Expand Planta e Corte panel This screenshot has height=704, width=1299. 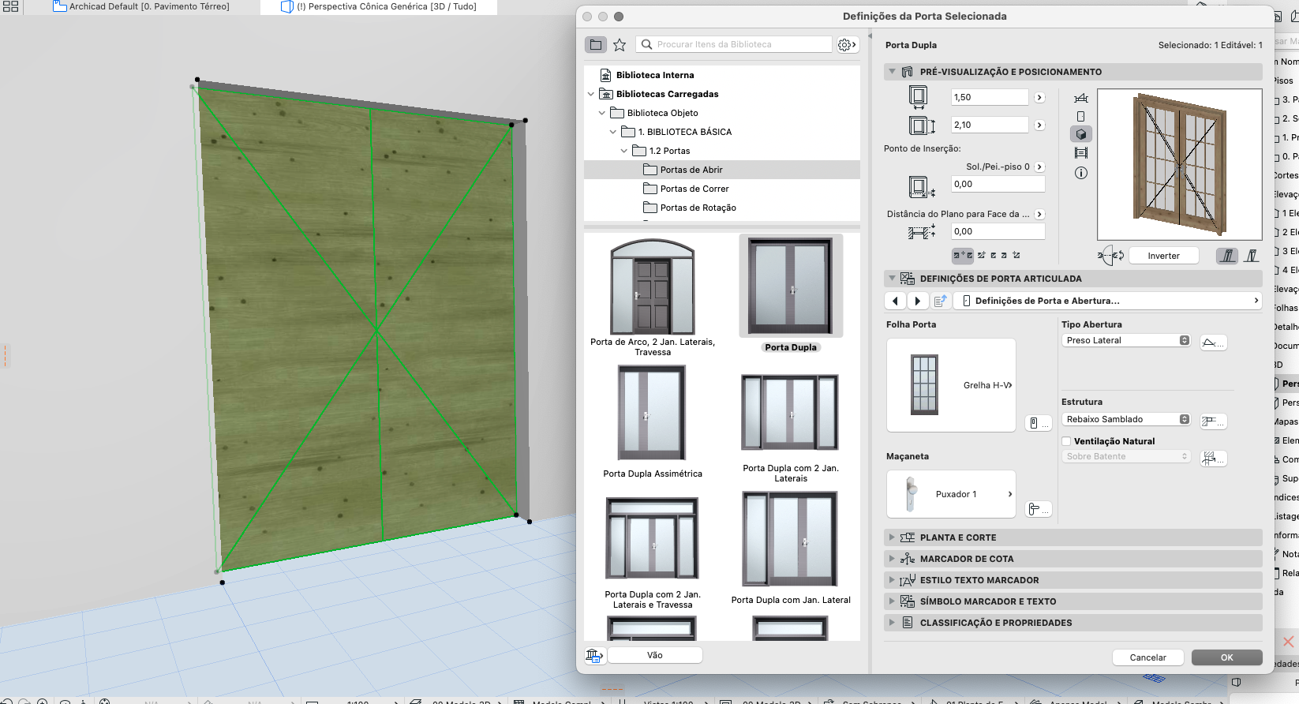pyautogui.click(x=892, y=537)
